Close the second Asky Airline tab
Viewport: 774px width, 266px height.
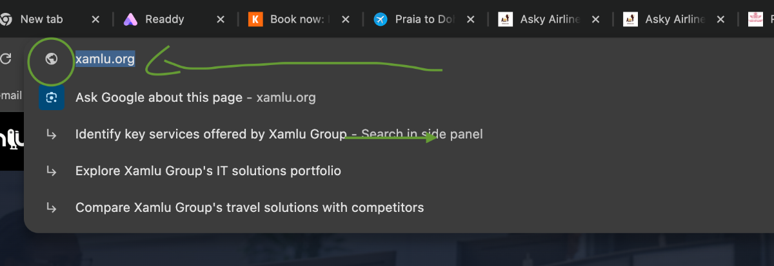[720, 19]
